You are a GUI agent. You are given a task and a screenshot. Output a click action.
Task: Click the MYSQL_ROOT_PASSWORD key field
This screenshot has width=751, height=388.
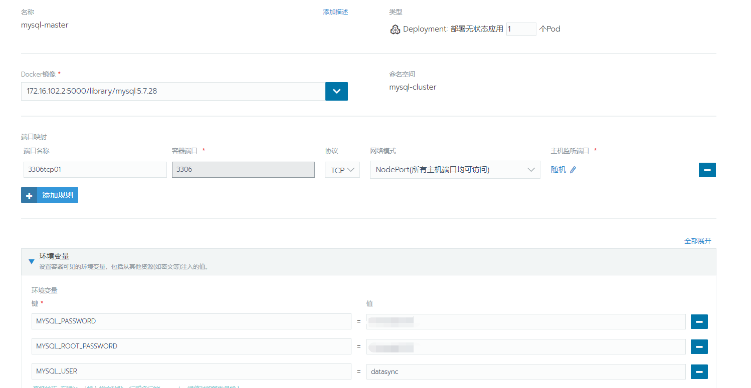tap(192, 346)
